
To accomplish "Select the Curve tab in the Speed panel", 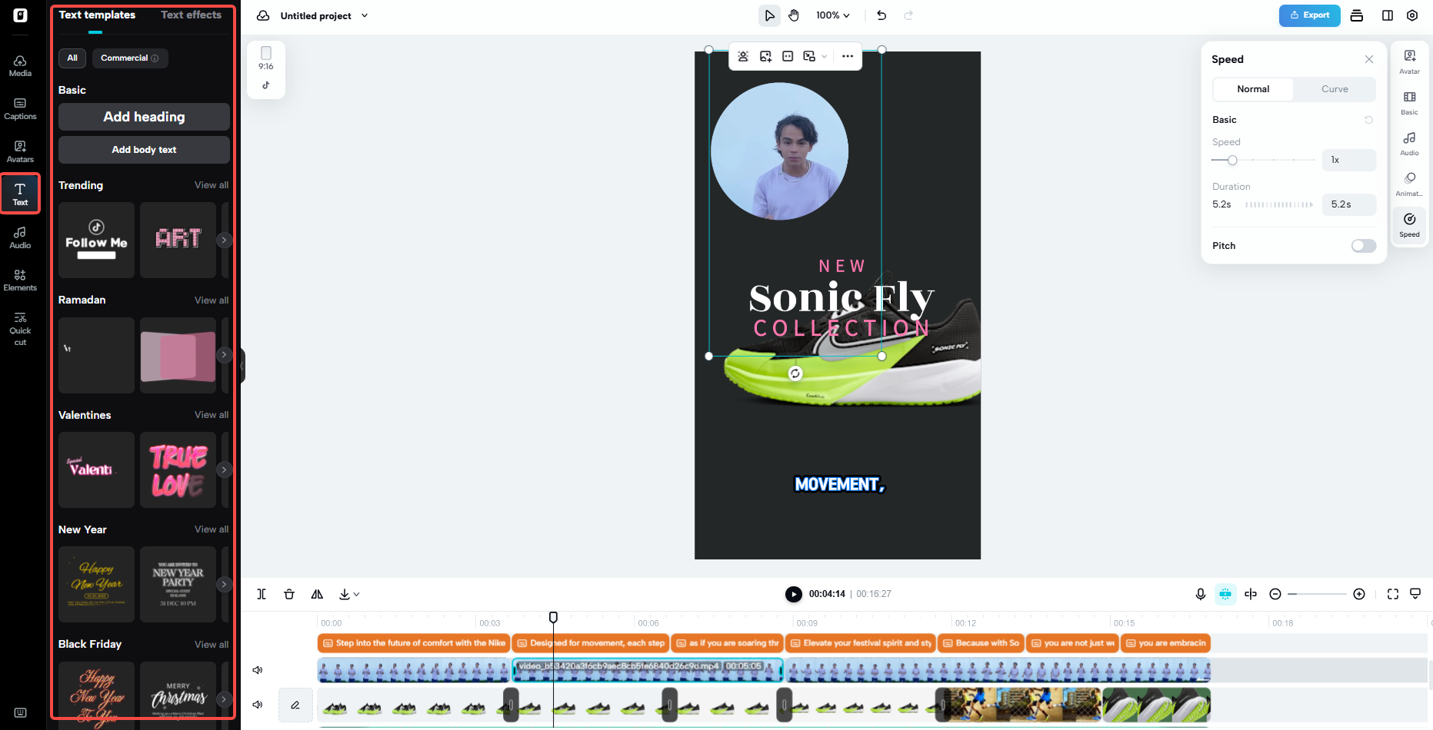I will (1335, 89).
